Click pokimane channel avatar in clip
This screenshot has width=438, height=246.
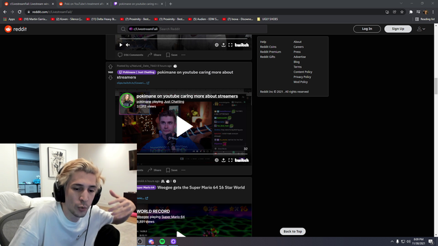click(x=127, y=100)
